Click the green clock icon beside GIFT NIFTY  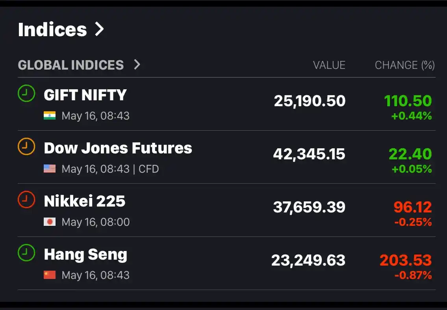(x=26, y=93)
